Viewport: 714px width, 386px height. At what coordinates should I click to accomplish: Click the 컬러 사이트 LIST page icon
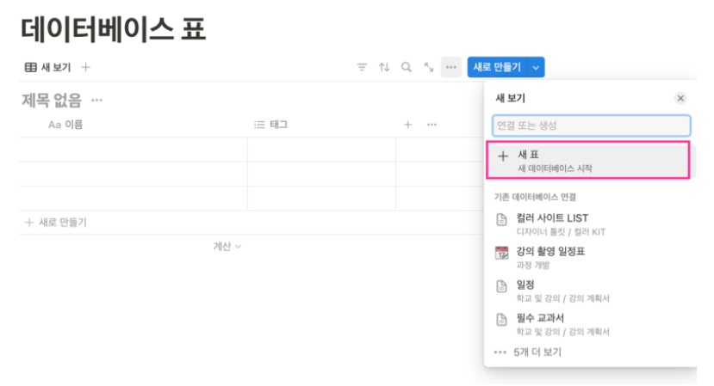[501, 219]
